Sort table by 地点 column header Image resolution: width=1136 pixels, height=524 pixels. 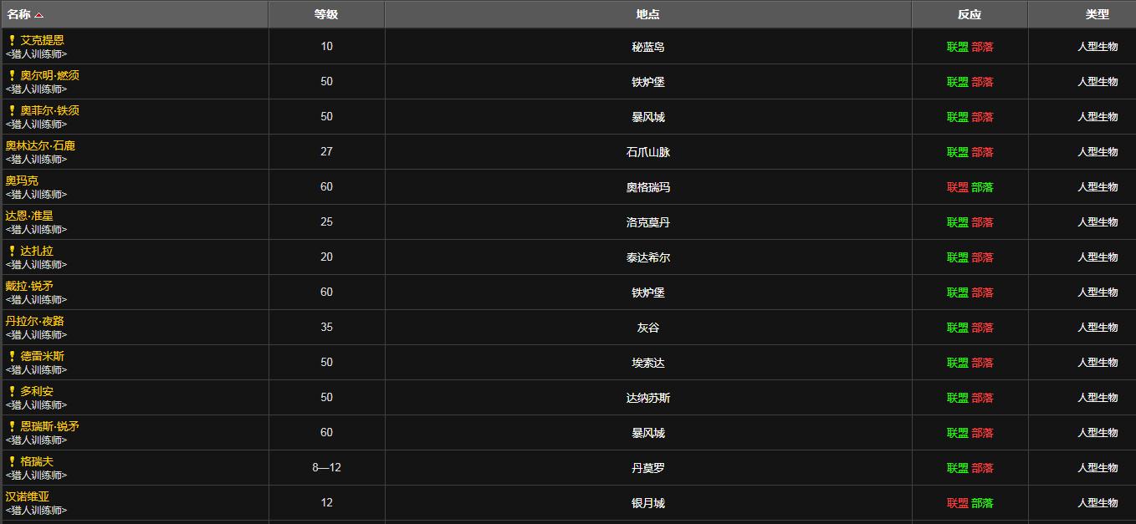647,14
